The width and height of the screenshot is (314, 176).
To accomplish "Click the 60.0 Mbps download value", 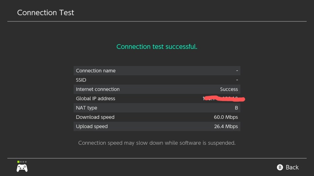I will pyautogui.click(x=226, y=117).
